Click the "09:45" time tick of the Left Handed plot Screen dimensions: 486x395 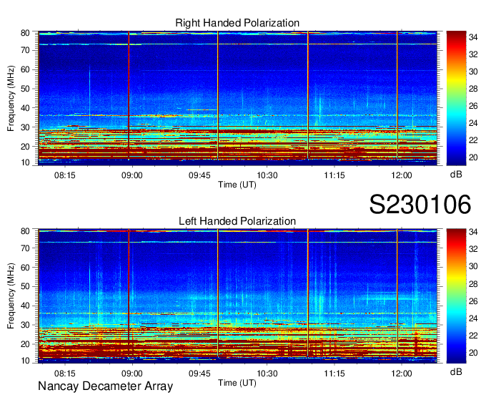pyautogui.click(x=199, y=374)
